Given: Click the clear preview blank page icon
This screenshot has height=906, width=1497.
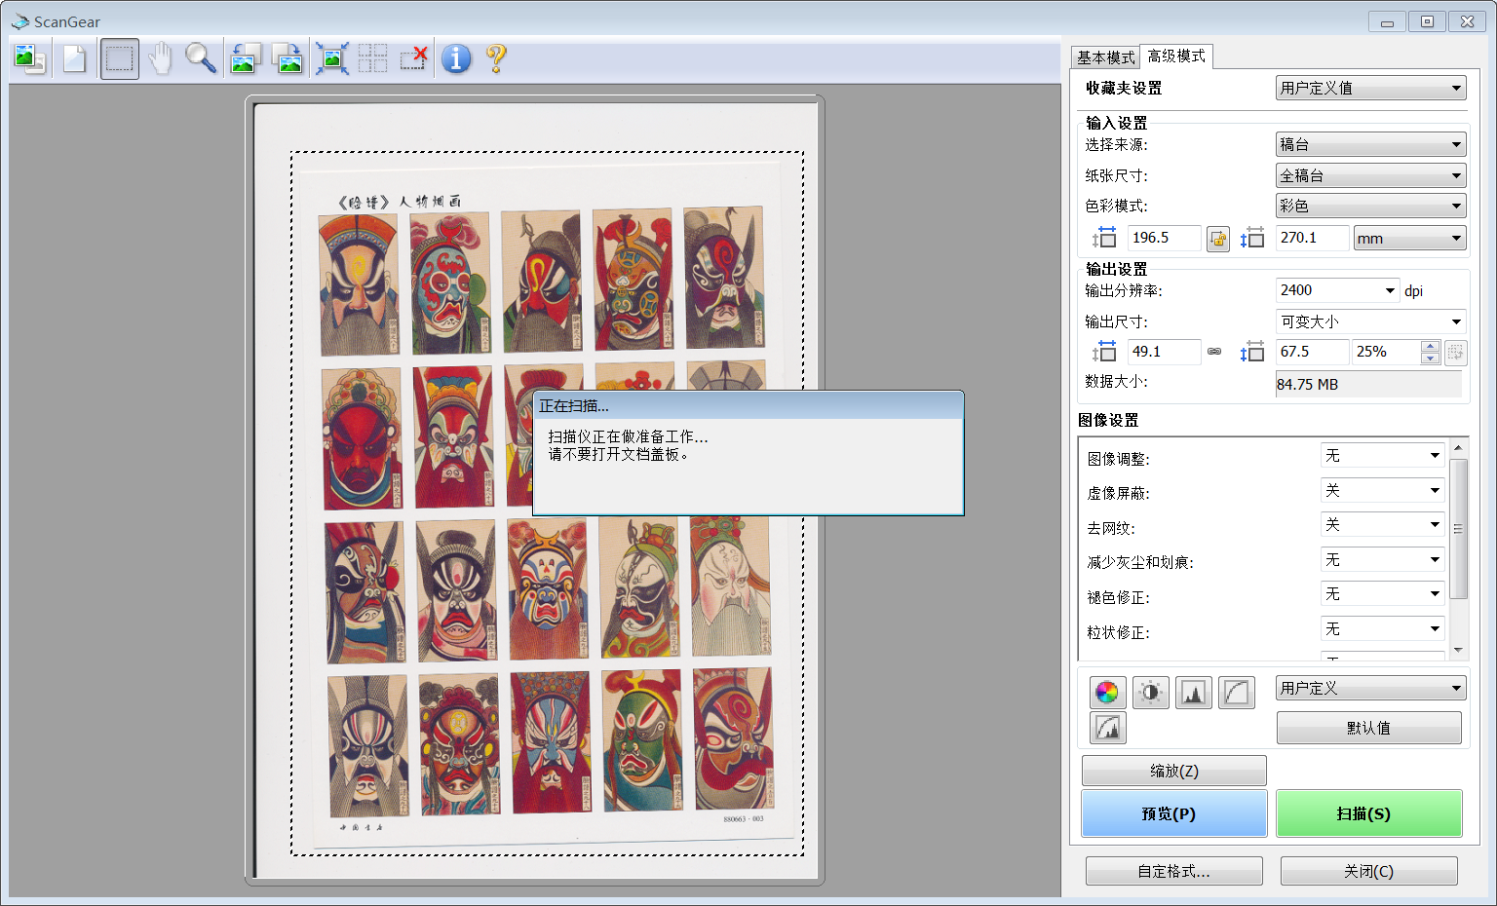Looking at the screenshot, I should 74,59.
